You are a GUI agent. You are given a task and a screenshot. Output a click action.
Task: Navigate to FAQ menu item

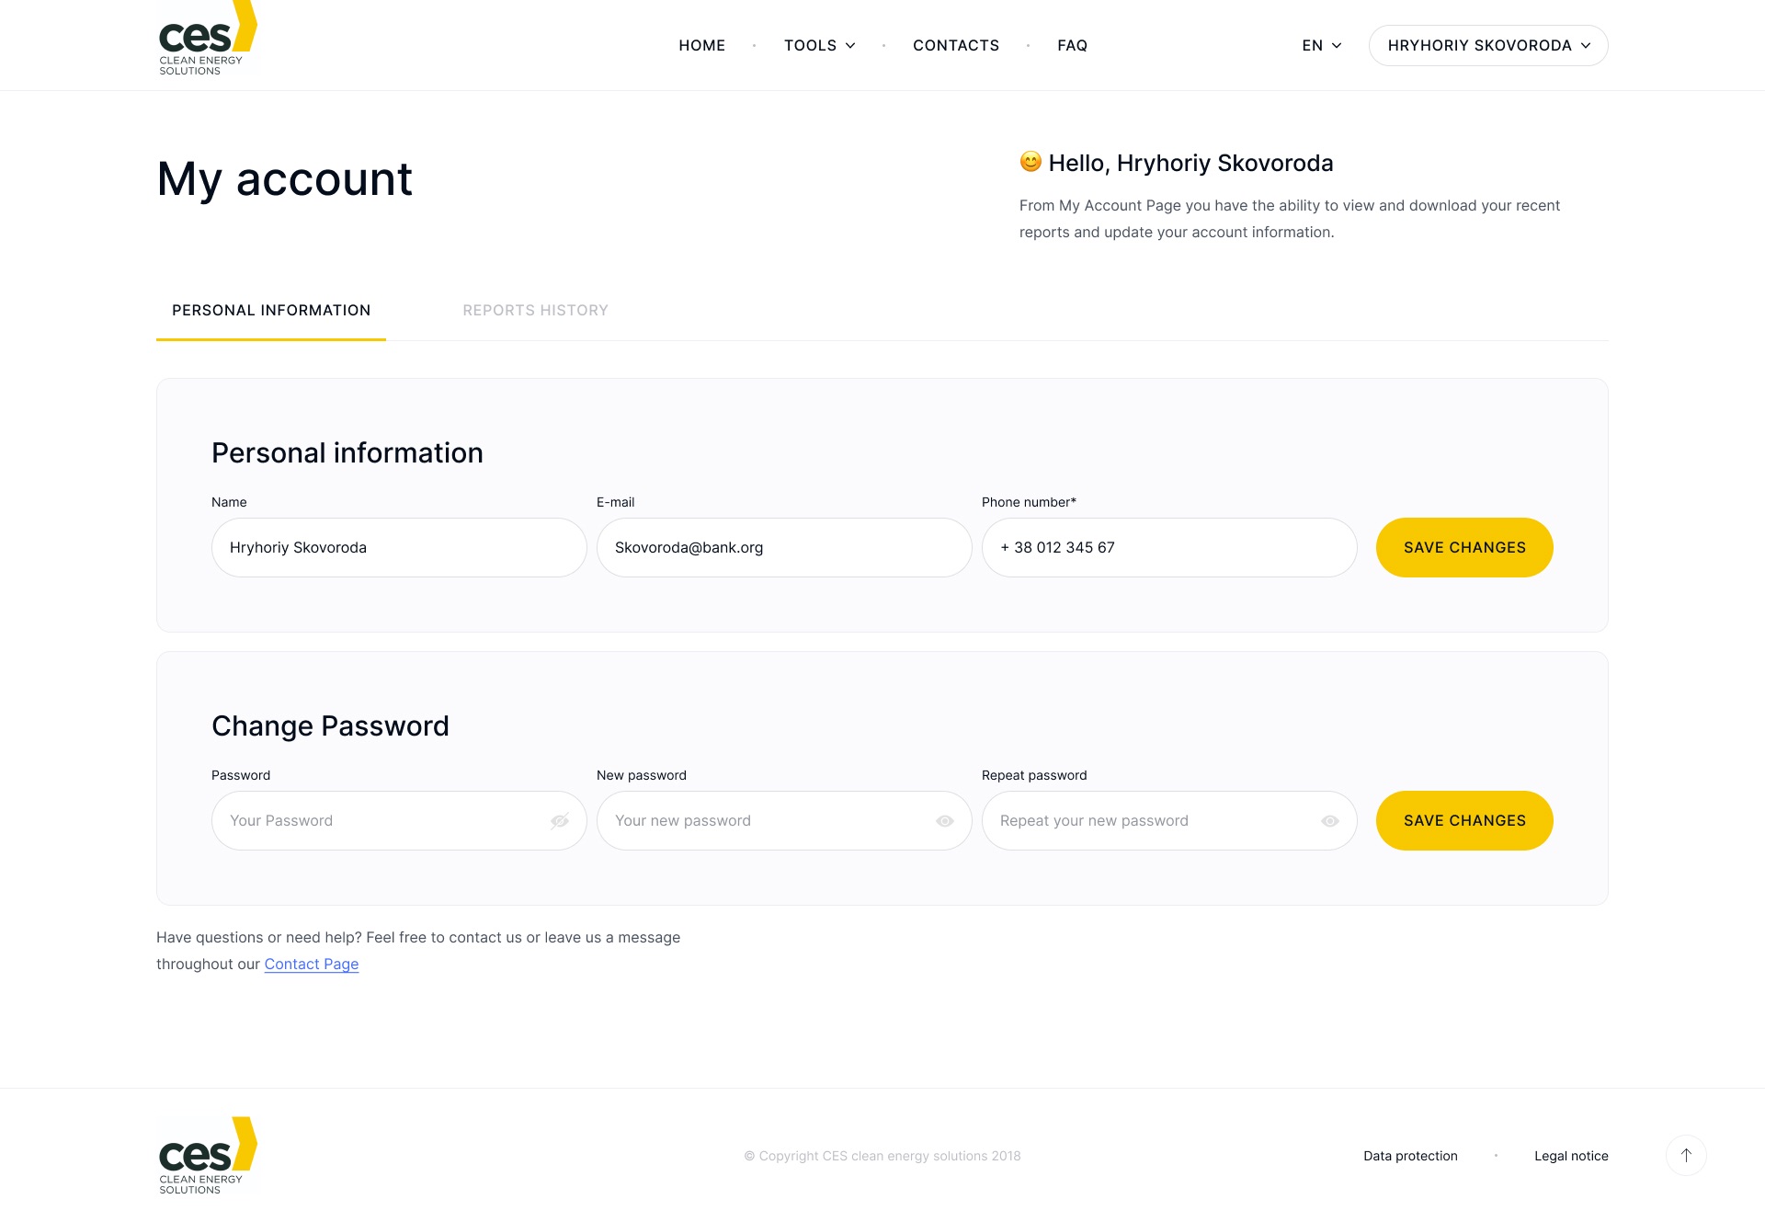coord(1072,44)
